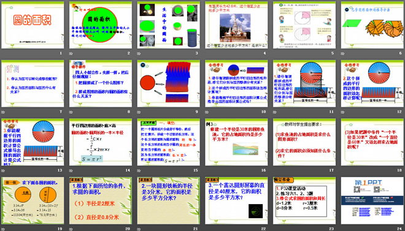This screenshot has width=405, height=231.
Task: Select slide 13 thumbnail with question 3
Action: coord(33,142)
